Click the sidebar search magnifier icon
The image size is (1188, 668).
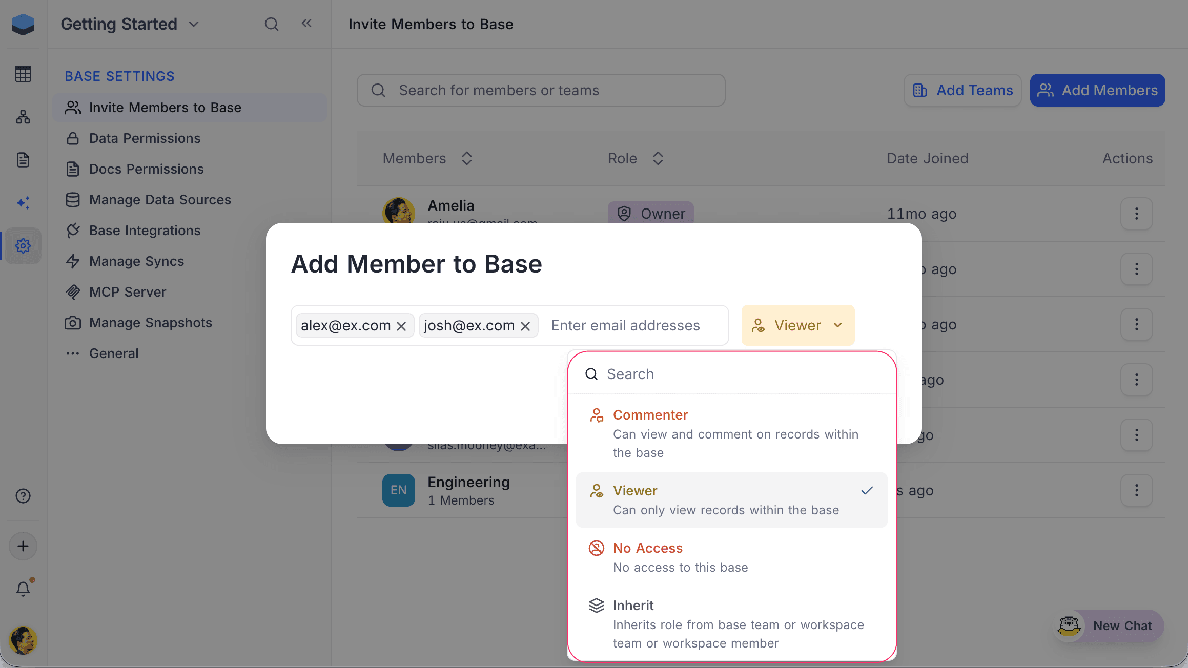click(271, 24)
